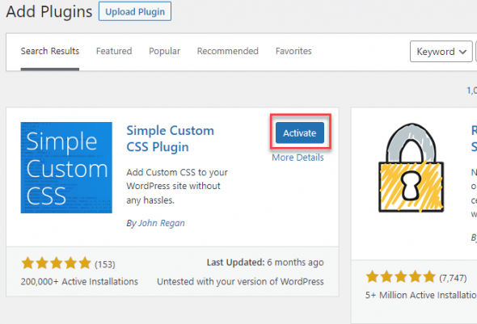Click the (153) ratings count
Screen dimensions: 477x324
104,264
